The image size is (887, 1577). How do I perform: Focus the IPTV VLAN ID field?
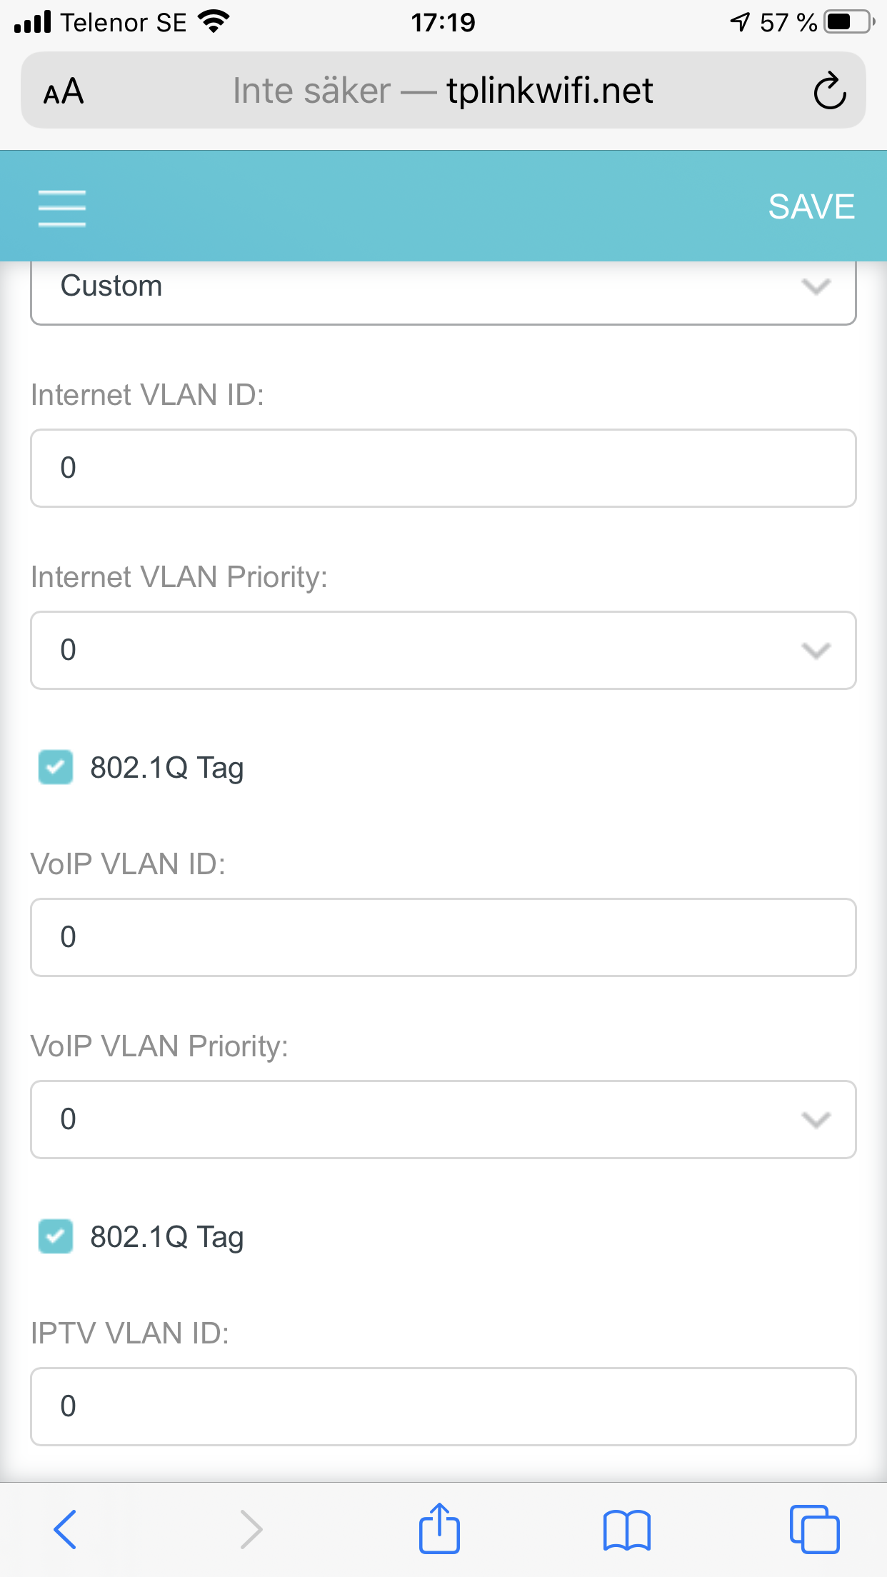coord(443,1406)
